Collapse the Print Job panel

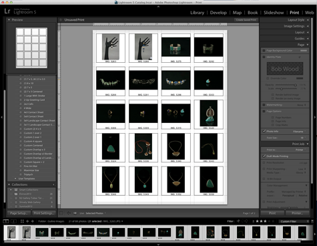pos(308,144)
